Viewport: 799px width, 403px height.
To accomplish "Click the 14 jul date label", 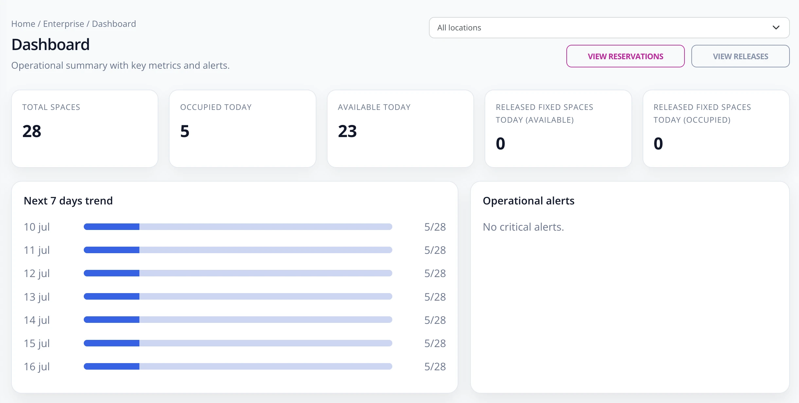I will (37, 320).
